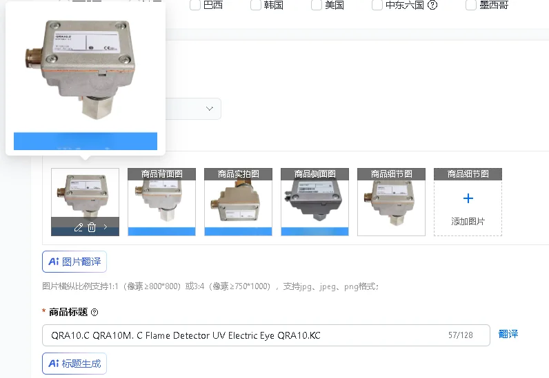Click the edit pencil icon on first thumbnail

pyautogui.click(x=78, y=227)
